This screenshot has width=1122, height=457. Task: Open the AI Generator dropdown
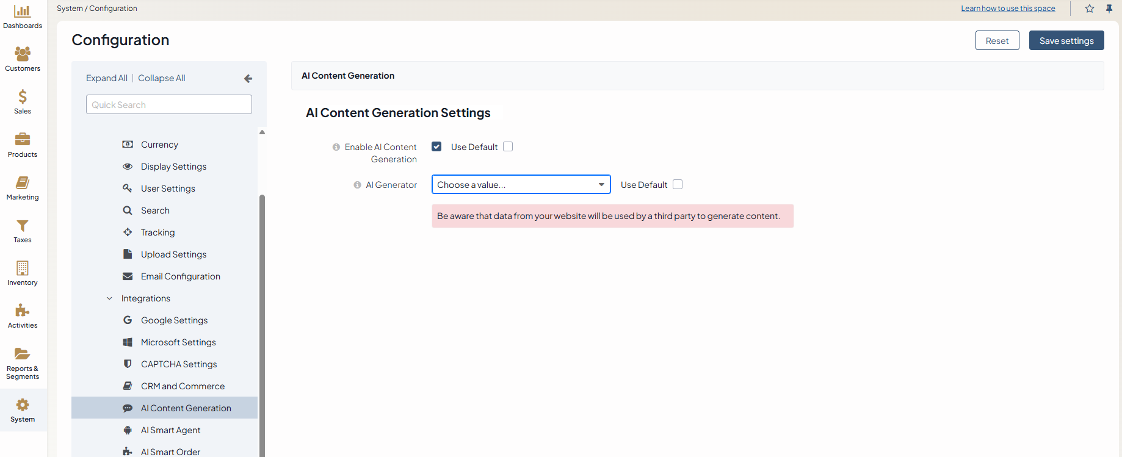point(521,184)
